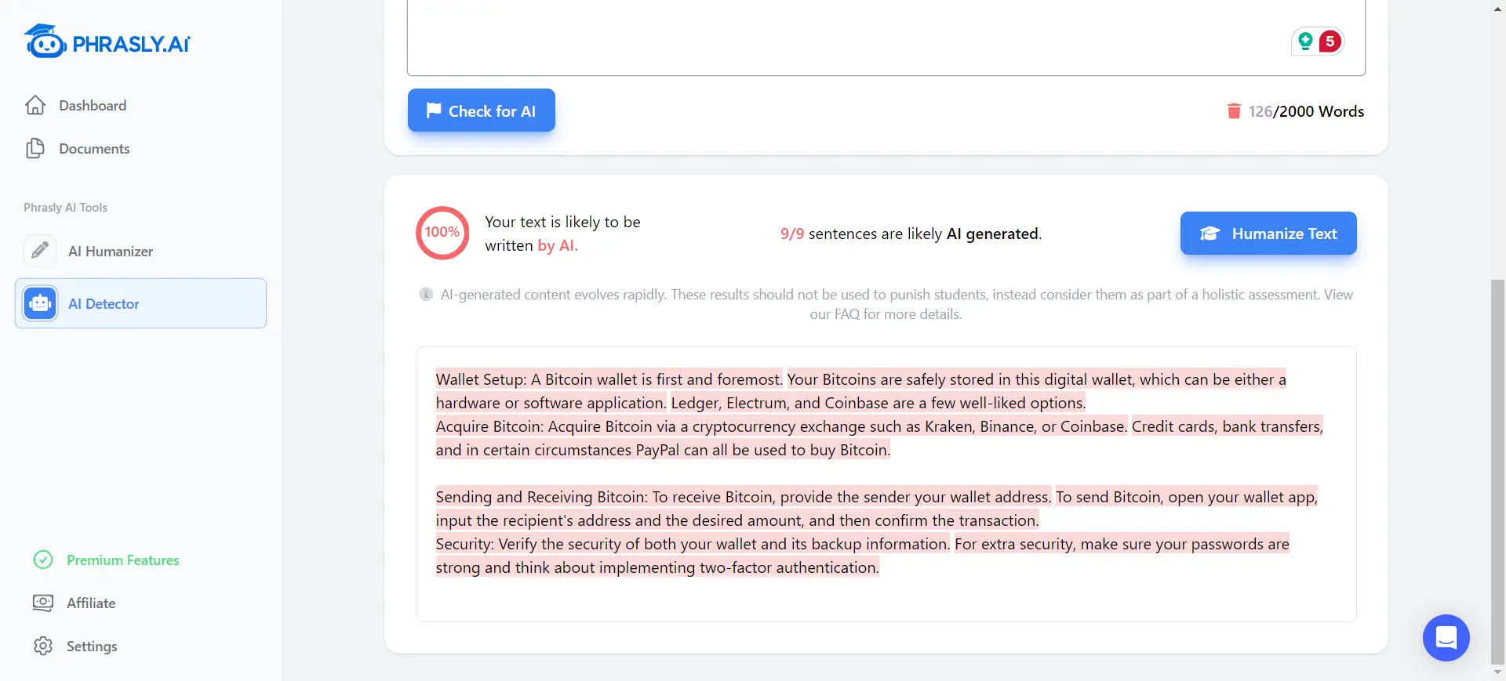This screenshot has width=1506, height=681.
Task: Click inside the text input box
Action: (x=886, y=38)
